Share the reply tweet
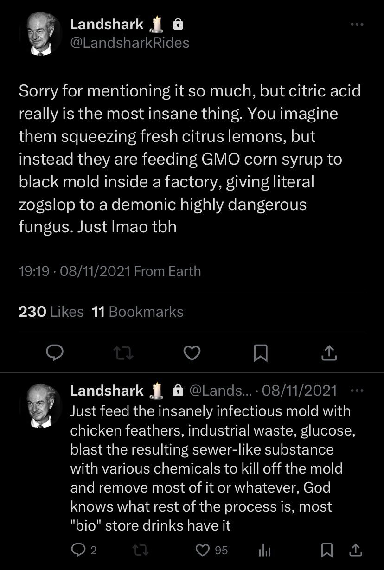The width and height of the screenshot is (384, 570). click(355, 550)
